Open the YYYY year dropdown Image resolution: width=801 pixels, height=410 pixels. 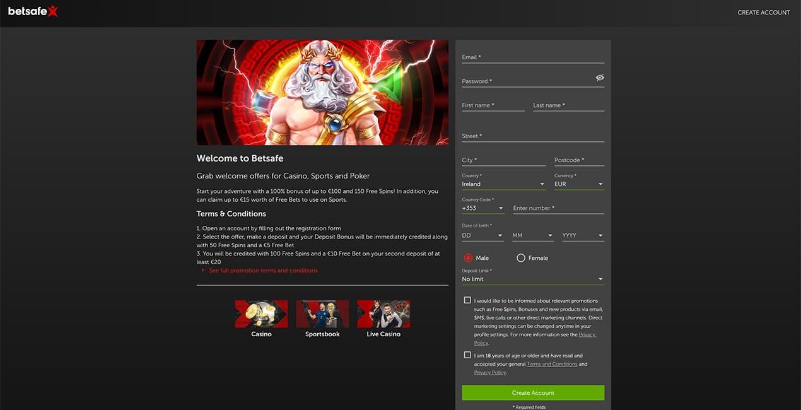tap(583, 235)
